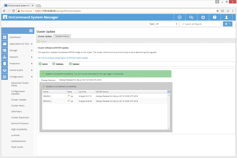
Task: Open the chat feedback icon in header
Action: point(191,17)
